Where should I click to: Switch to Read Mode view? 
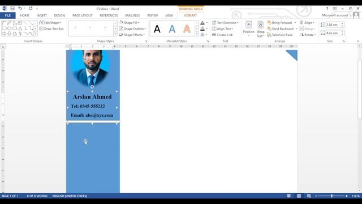(288, 196)
